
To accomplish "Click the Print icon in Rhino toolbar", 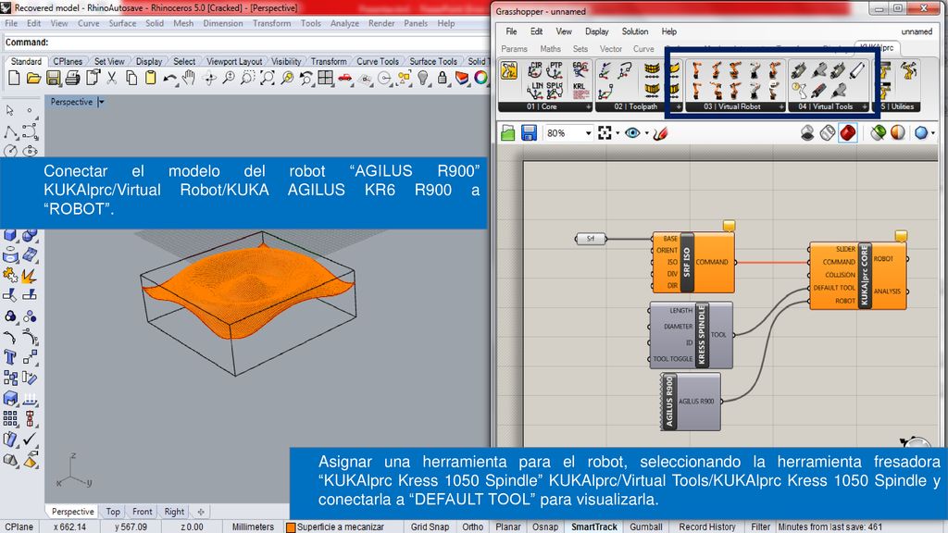I will point(72,78).
